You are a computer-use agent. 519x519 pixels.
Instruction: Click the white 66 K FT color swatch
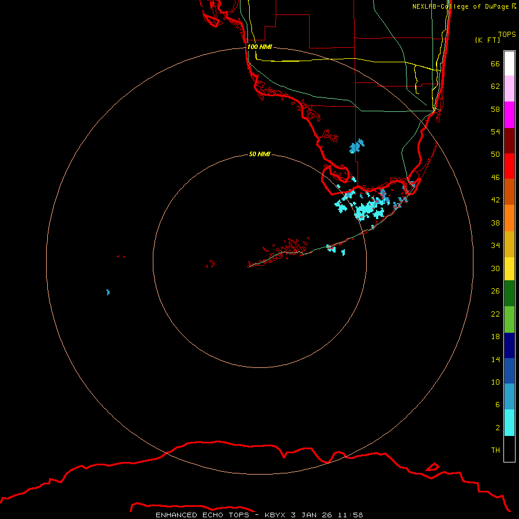pyautogui.click(x=509, y=63)
